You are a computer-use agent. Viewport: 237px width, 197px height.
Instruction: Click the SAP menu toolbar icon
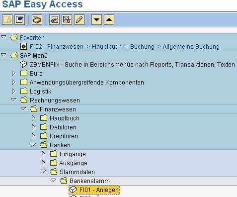pyautogui.click(x=19, y=20)
